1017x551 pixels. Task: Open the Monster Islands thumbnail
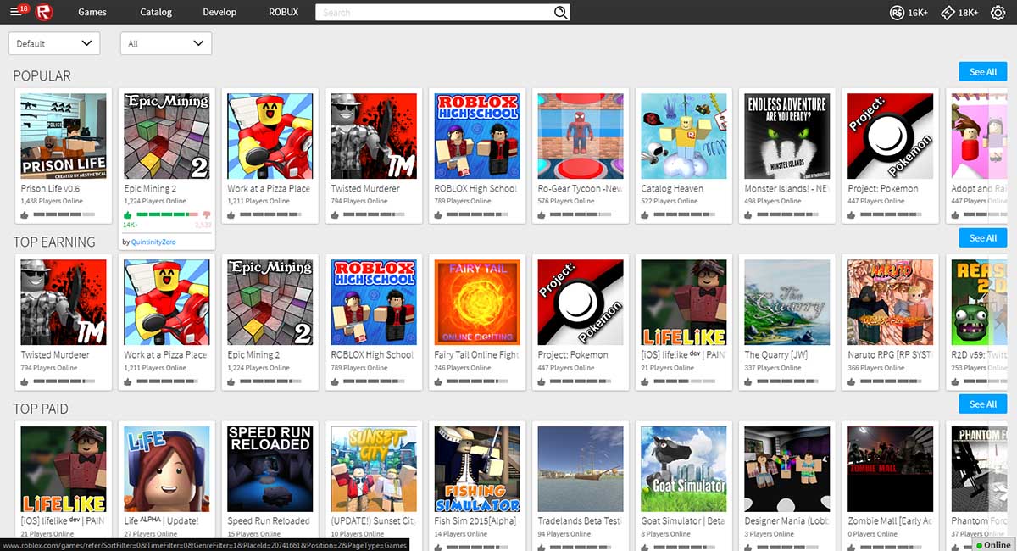click(787, 136)
